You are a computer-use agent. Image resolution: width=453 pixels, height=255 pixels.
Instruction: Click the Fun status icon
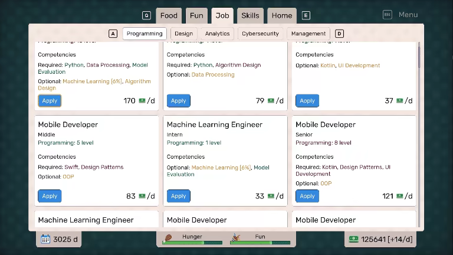click(236, 238)
